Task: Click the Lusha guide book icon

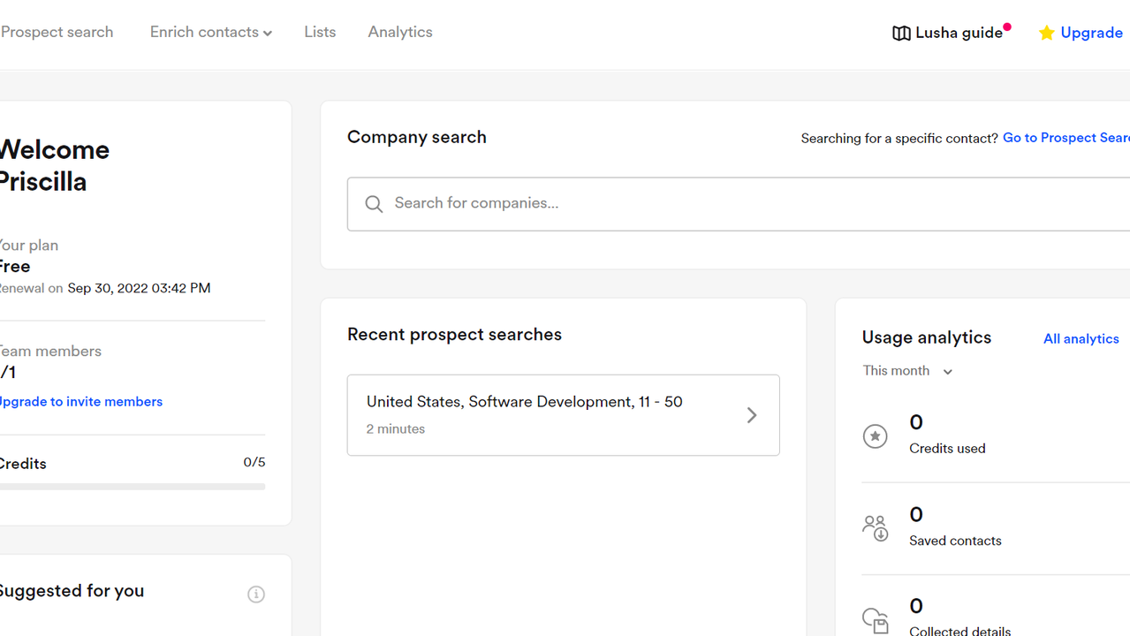Action: (x=901, y=34)
